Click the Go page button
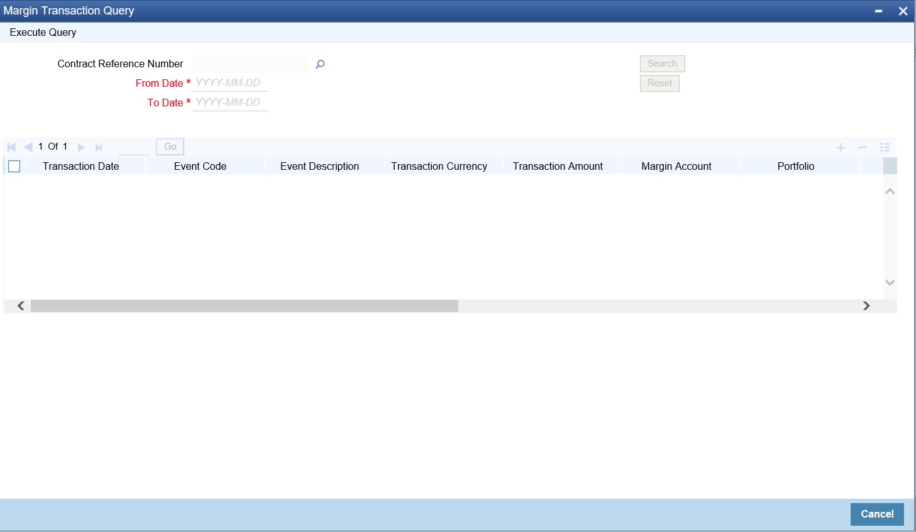 (x=170, y=147)
